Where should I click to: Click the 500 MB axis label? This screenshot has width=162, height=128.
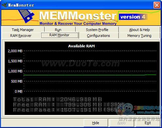17,81
